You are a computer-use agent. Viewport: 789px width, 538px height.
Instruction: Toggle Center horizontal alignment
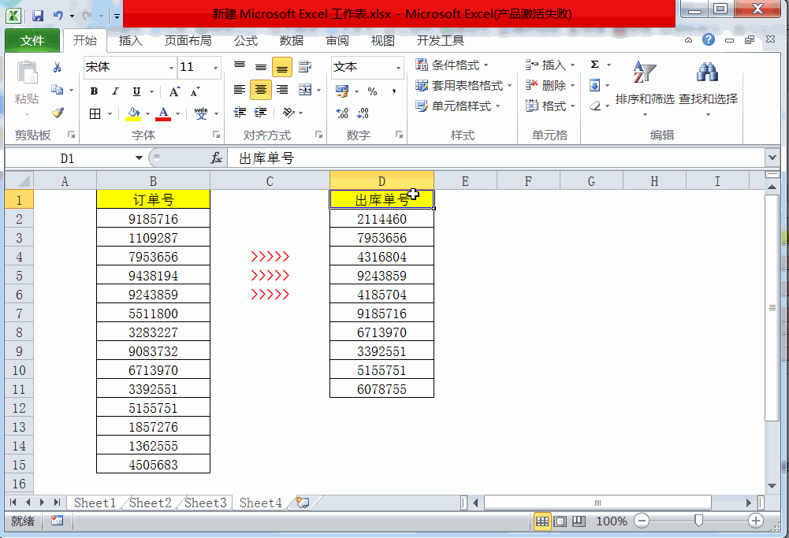261,90
